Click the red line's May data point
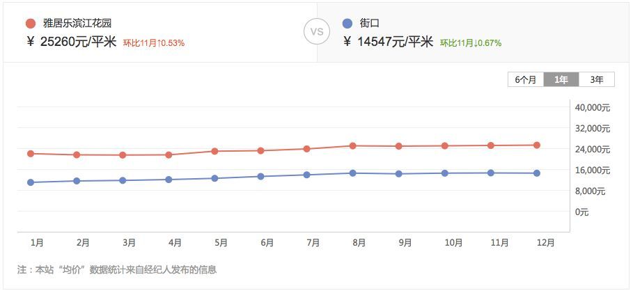This screenshot has width=633, height=293. (x=214, y=151)
